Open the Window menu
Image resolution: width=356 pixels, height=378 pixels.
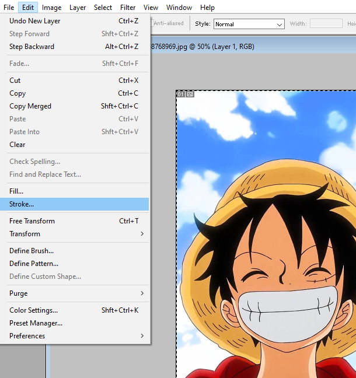[x=179, y=8]
